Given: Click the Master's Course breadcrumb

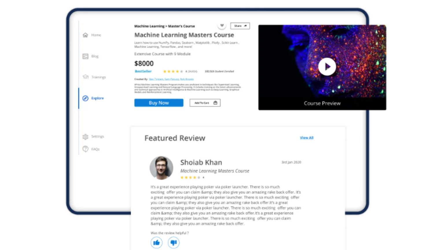Looking at the screenshot, I should point(181,26).
